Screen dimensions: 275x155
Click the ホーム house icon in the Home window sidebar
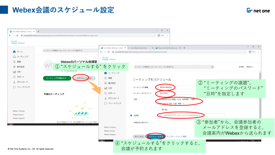[15, 52]
